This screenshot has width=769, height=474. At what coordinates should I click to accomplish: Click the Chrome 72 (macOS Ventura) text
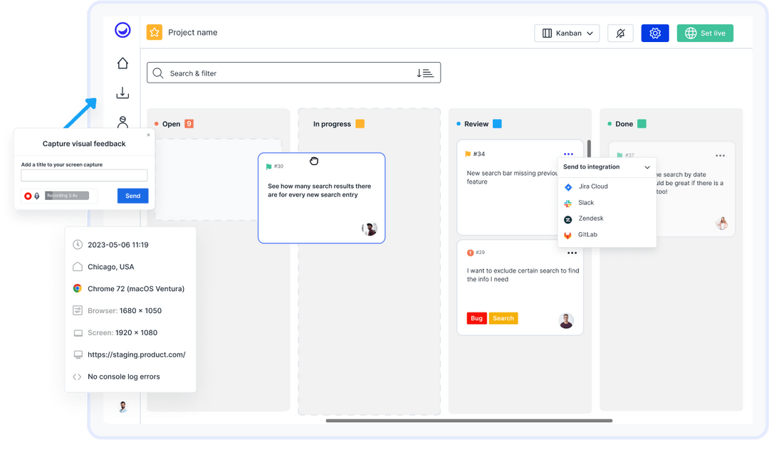coord(136,289)
